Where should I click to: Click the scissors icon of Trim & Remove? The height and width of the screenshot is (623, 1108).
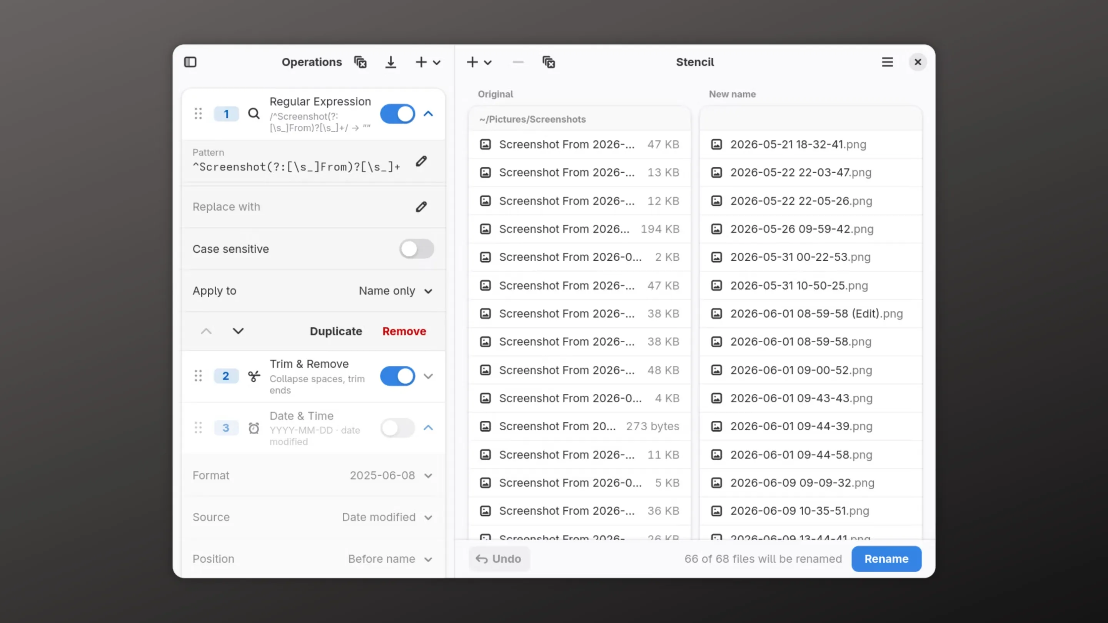pos(254,376)
